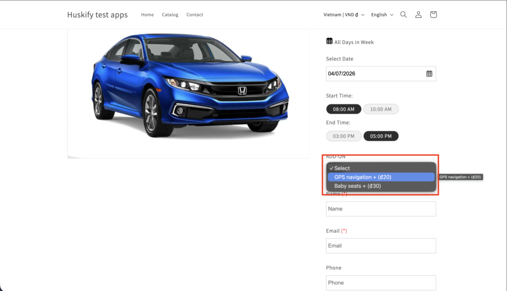Choose the default Select add-on option
The height and width of the screenshot is (291, 507).
pos(342,168)
